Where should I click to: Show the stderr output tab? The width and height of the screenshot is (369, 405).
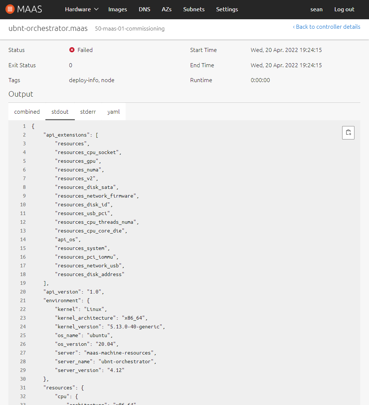pyautogui.click(x=88, y=112)
